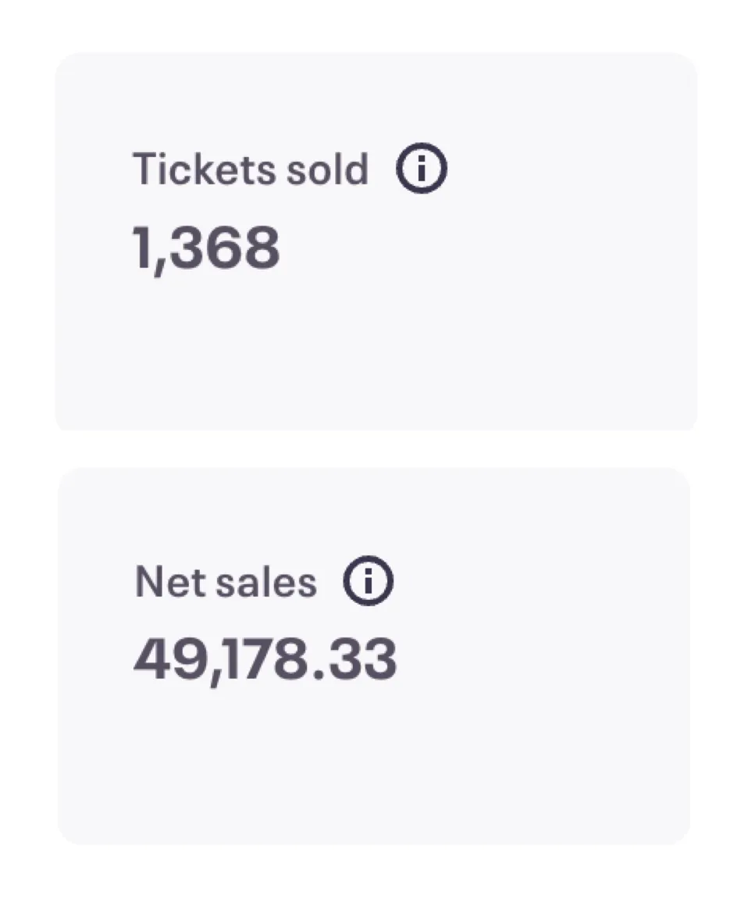Tap the amount 49,178.33
The height and width of the screenshot is (899, 741).
click(265, 660)
